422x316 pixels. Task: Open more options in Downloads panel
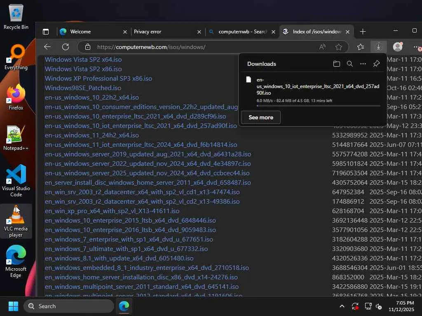[x=363, y=64]
